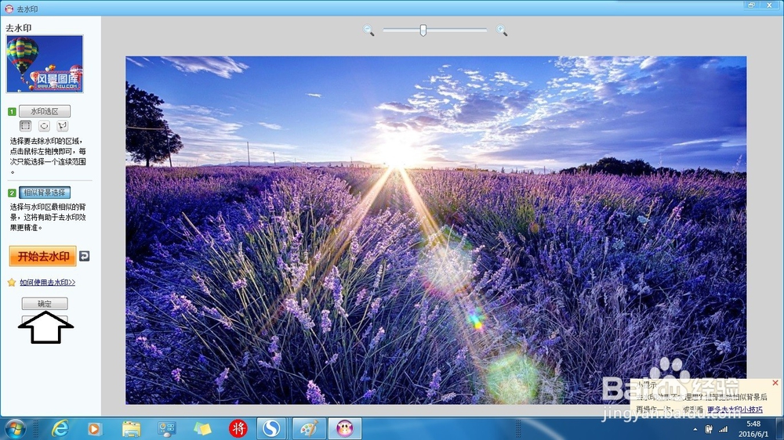This screenshot has height=440, width=784.
Task: Select the elliptical watermark selection tool
Action: 44,126
